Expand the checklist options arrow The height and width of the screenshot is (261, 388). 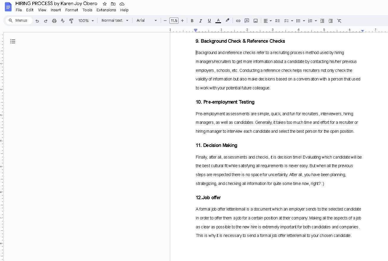click(292, 21)
